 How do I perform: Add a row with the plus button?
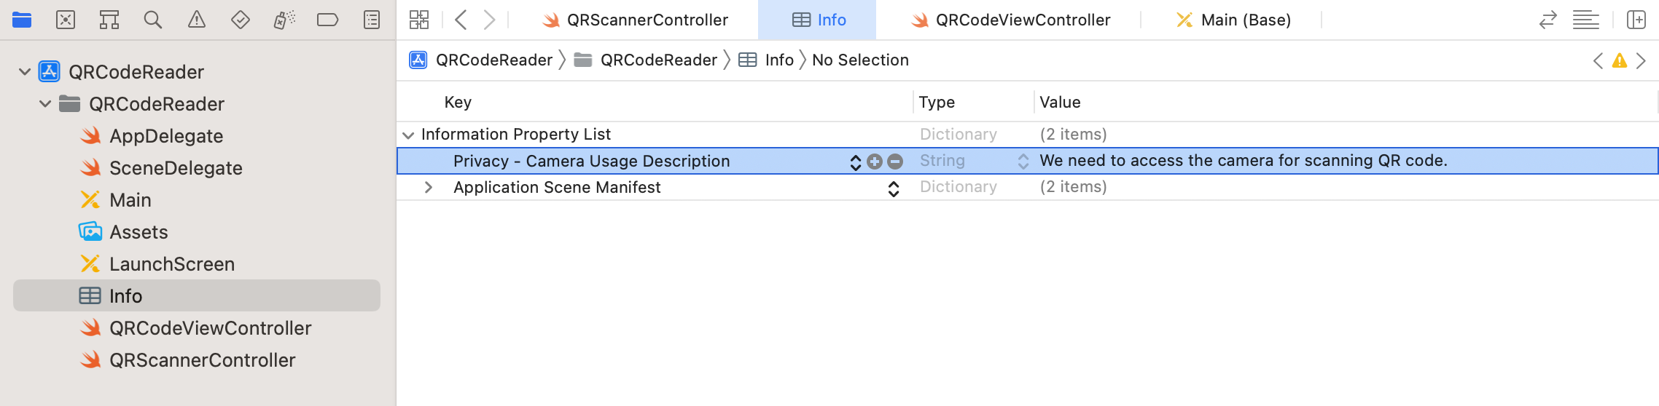pyautogui.click(x=875, y=162)
